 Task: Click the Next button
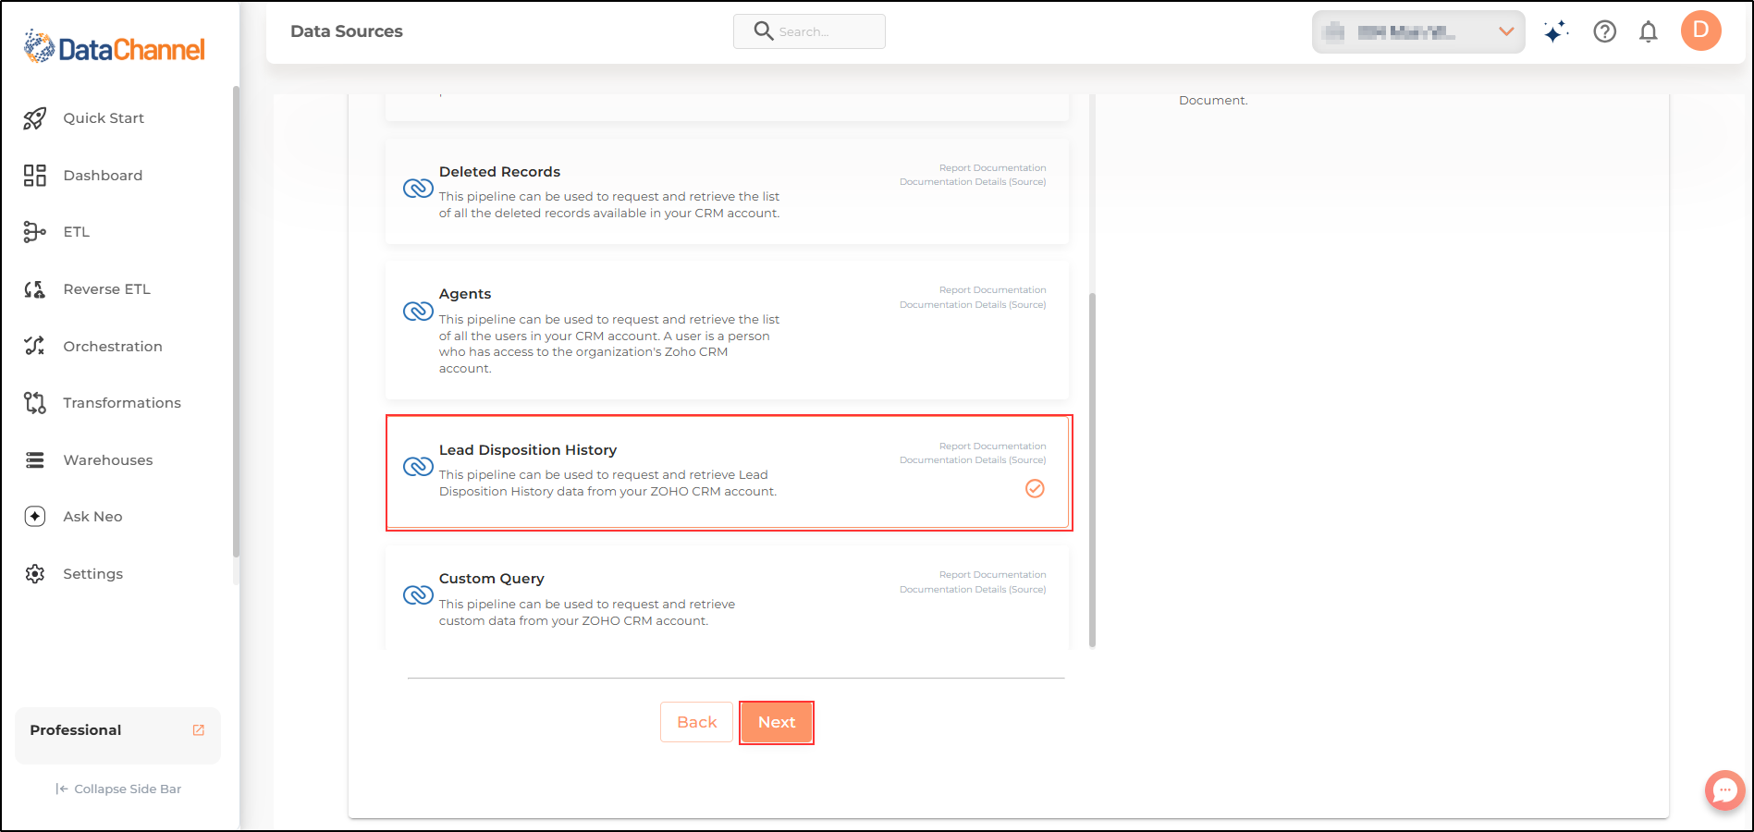[777, 722]
